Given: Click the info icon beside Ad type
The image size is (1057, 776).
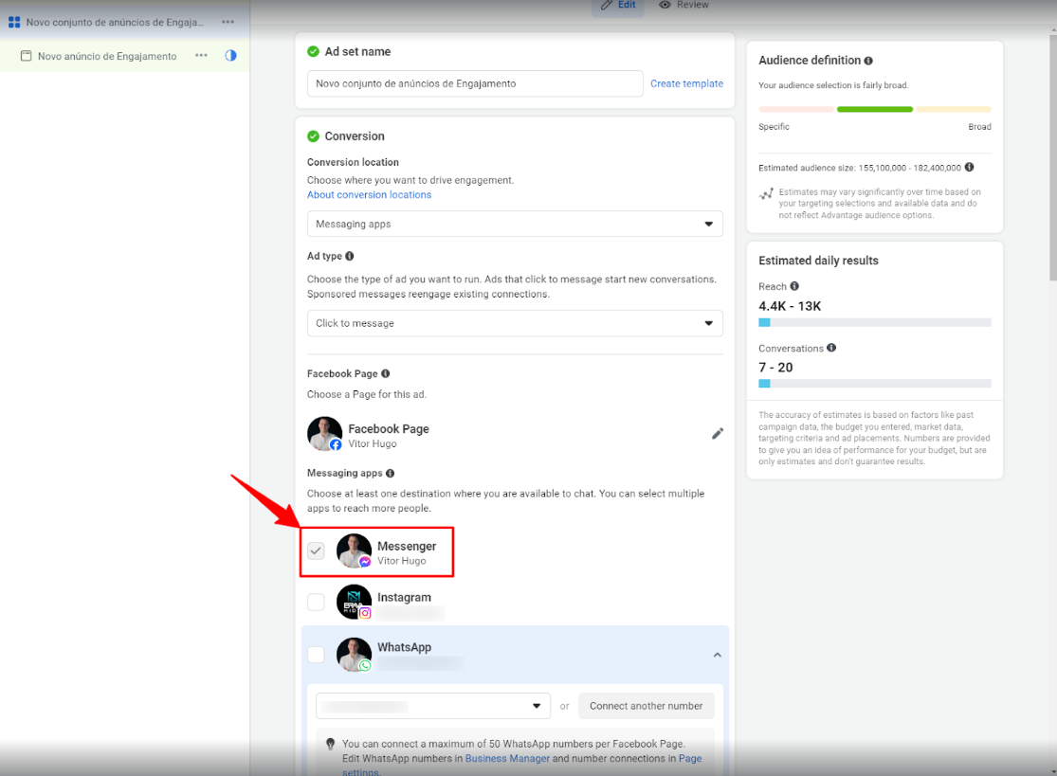Looking at the screenshot, I should (350, 257).
